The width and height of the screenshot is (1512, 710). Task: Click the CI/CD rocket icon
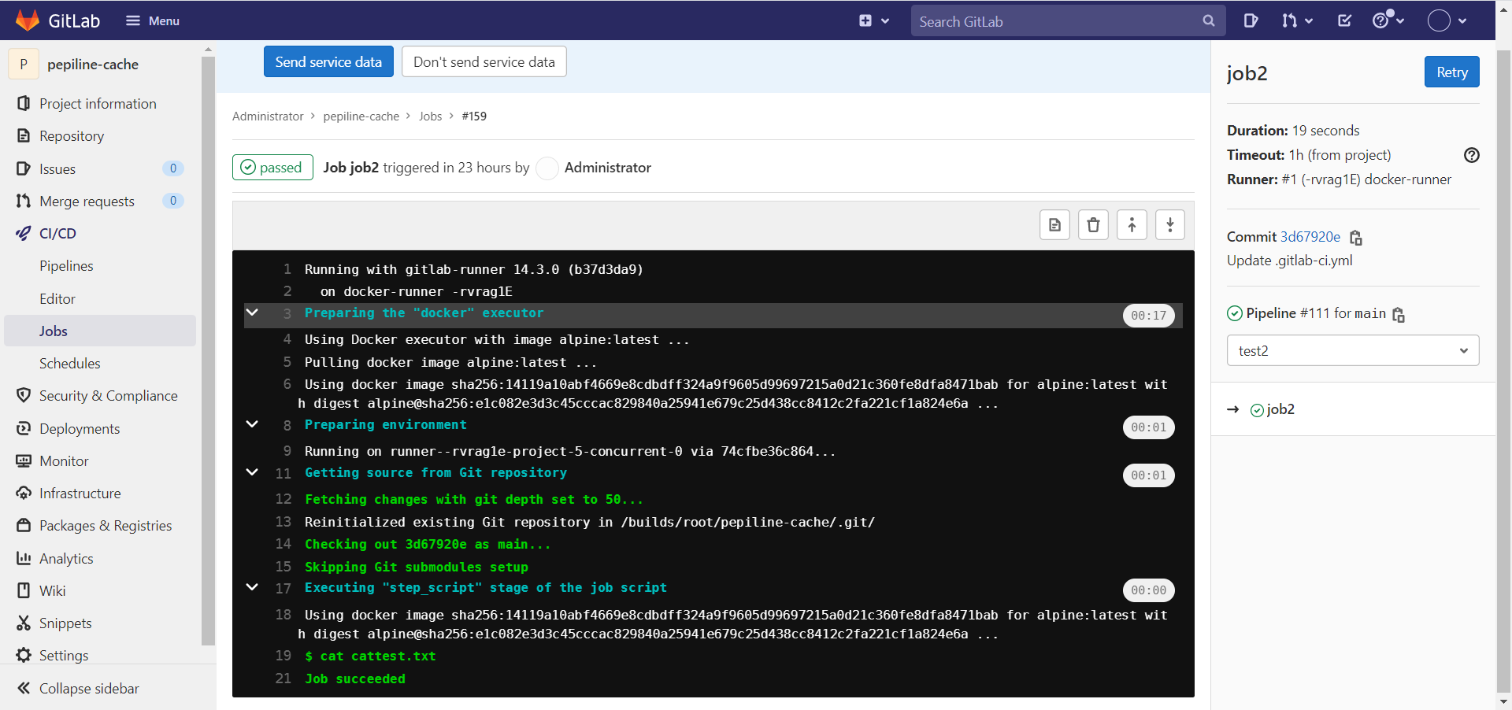(24, 233)
